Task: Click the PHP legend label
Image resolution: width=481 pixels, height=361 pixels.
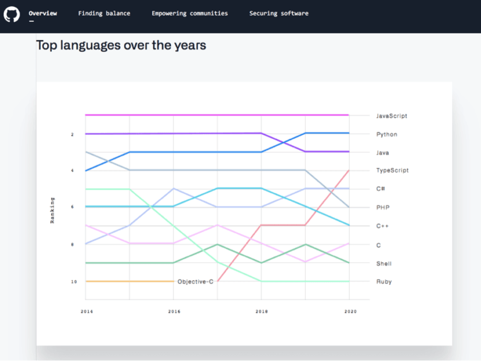Action: pos(383,207)
